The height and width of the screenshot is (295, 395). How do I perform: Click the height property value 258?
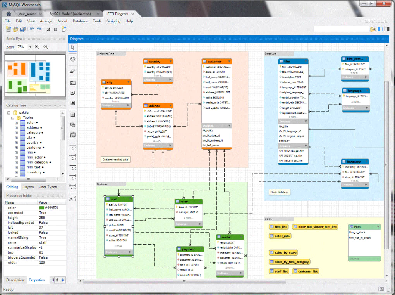click(42, 218)
